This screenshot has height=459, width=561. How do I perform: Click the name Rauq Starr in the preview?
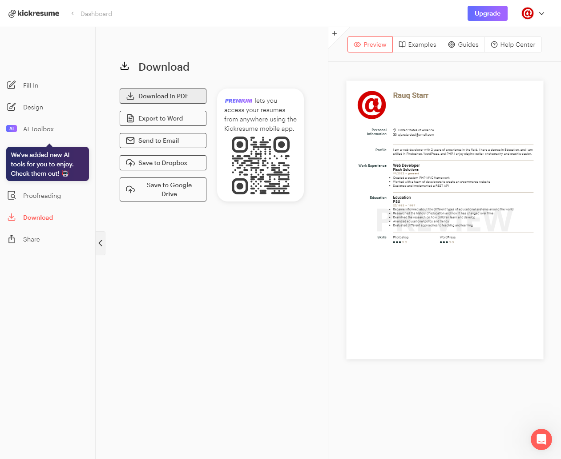(x=411, y=96)
